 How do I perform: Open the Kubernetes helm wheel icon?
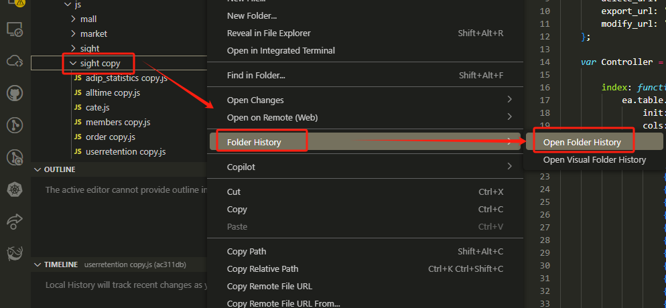tap(15, 189)
